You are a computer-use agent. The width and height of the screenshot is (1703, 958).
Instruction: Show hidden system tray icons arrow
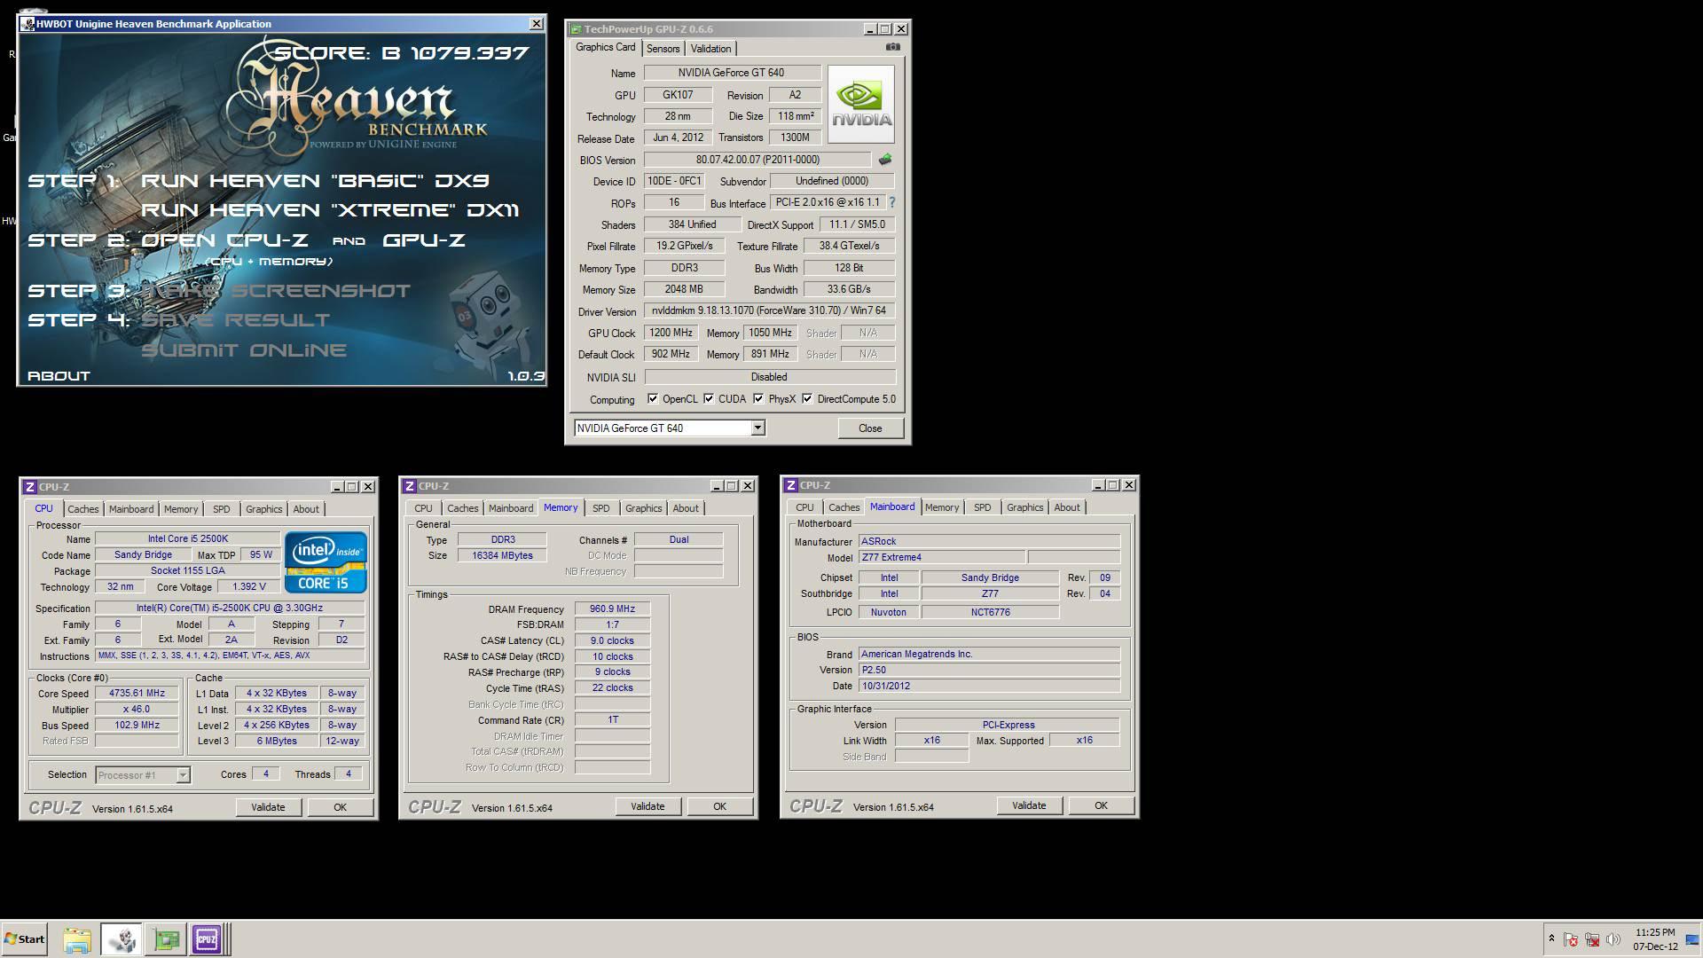(1551, 938)
